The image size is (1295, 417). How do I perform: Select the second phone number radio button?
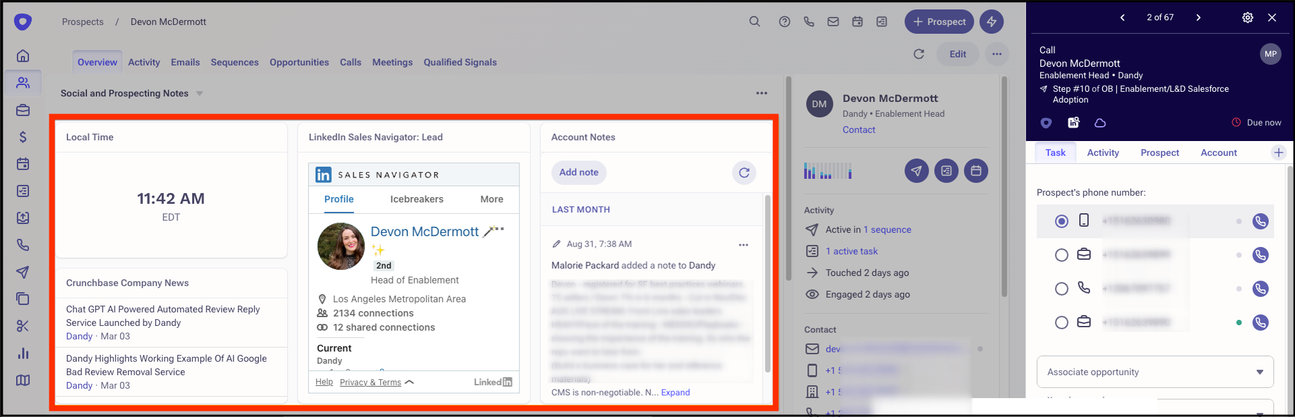tap(1062, 255)
